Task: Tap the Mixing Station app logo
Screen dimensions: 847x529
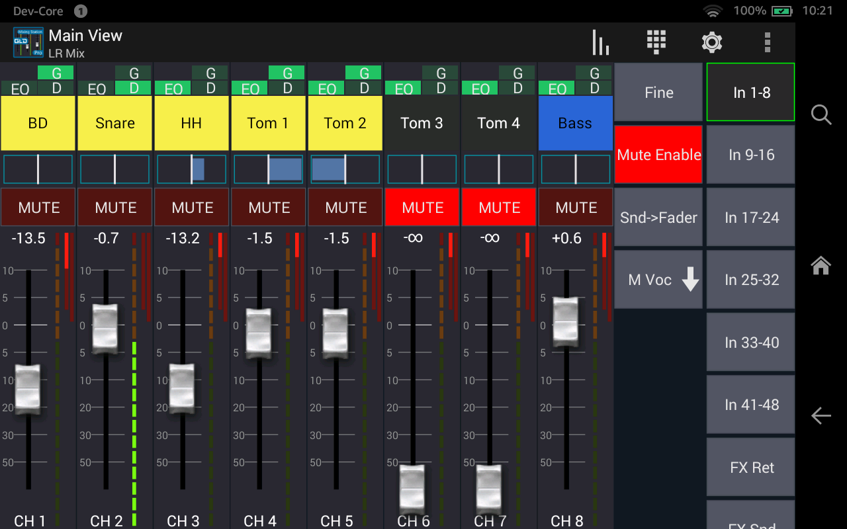Action: click(x=28, y=43)
